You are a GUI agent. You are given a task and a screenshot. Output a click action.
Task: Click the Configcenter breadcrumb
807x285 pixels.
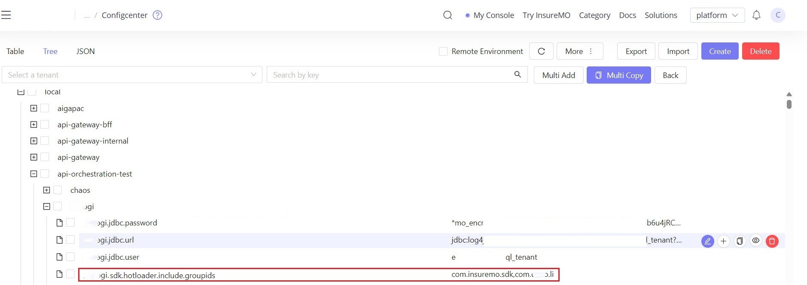[x=125, y=15]
